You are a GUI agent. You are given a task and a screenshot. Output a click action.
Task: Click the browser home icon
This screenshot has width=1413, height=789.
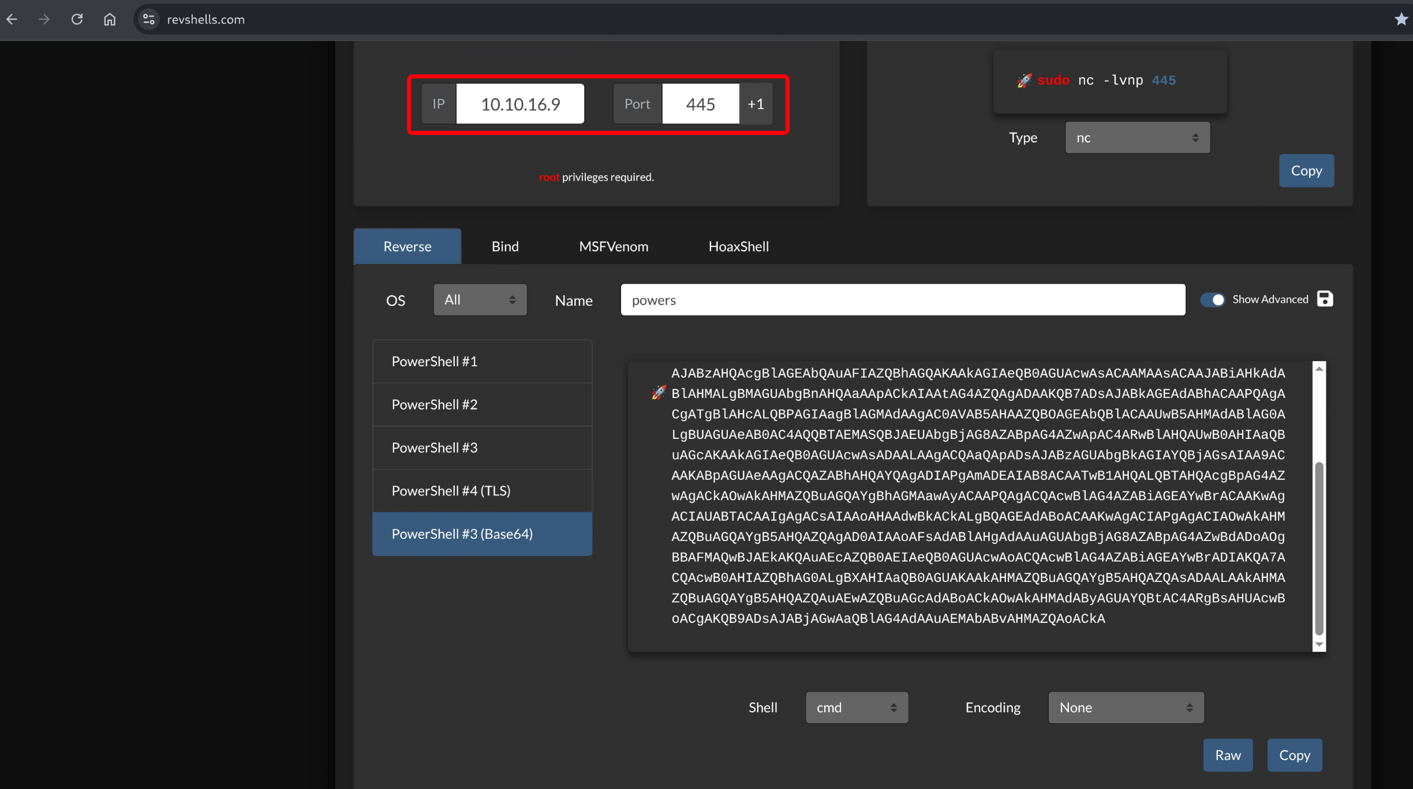(109, 19)
